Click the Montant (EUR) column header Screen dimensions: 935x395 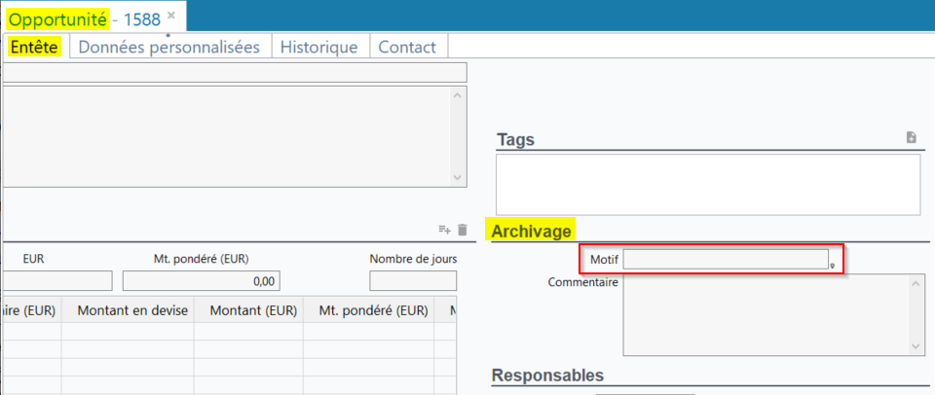tap(248, 310)
